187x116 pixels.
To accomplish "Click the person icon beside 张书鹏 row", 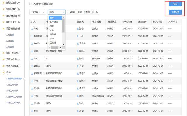I will (x=32, y=103).
